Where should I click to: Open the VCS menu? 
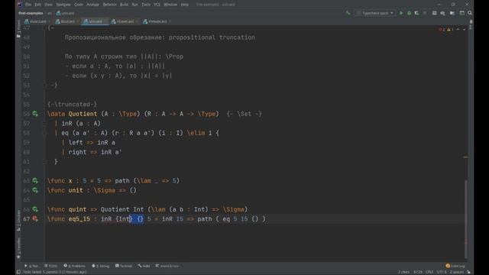tap(157, 5)
